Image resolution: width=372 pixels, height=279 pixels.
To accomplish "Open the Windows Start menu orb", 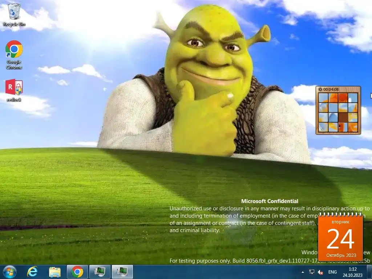I will [x=10, y=272].
